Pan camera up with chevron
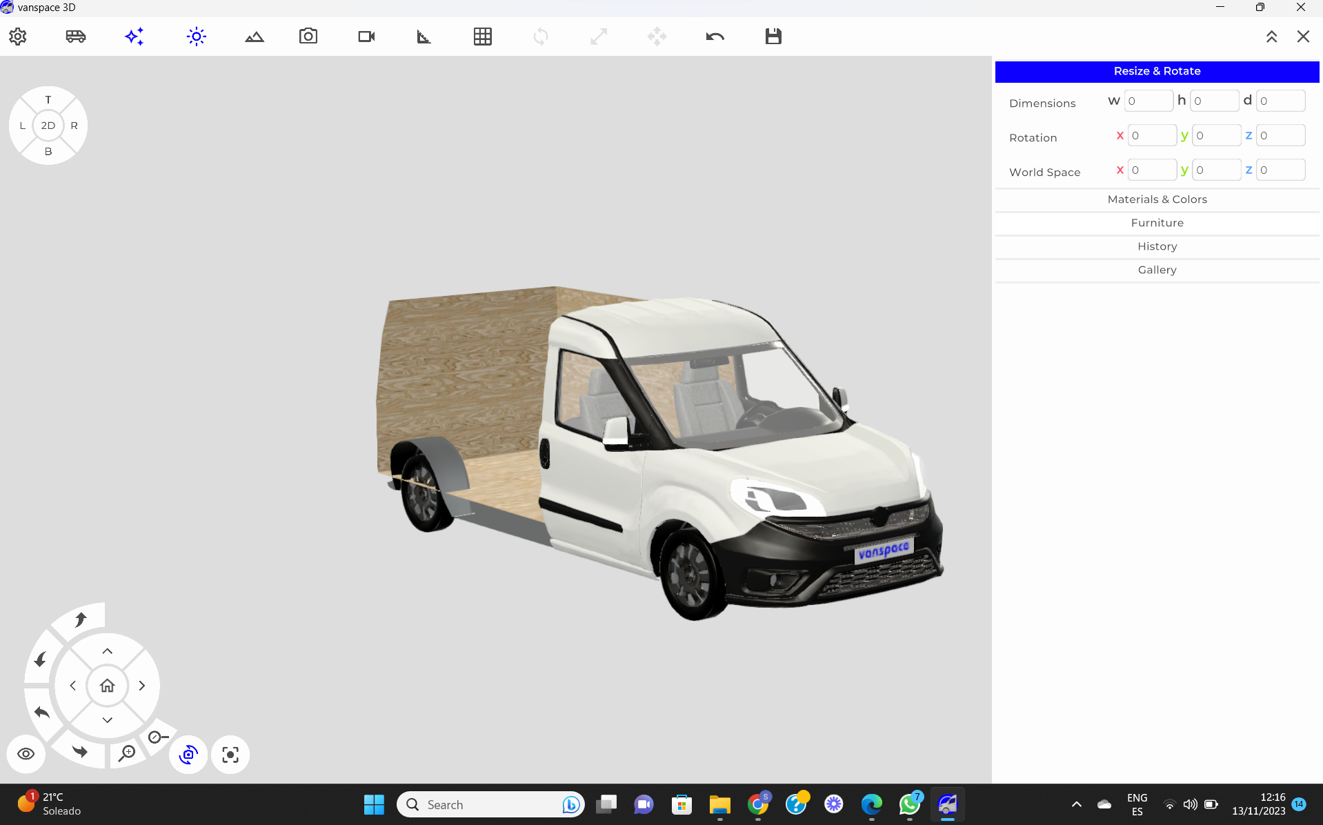This screenshot has width=1323, height=825. point(108,651)
